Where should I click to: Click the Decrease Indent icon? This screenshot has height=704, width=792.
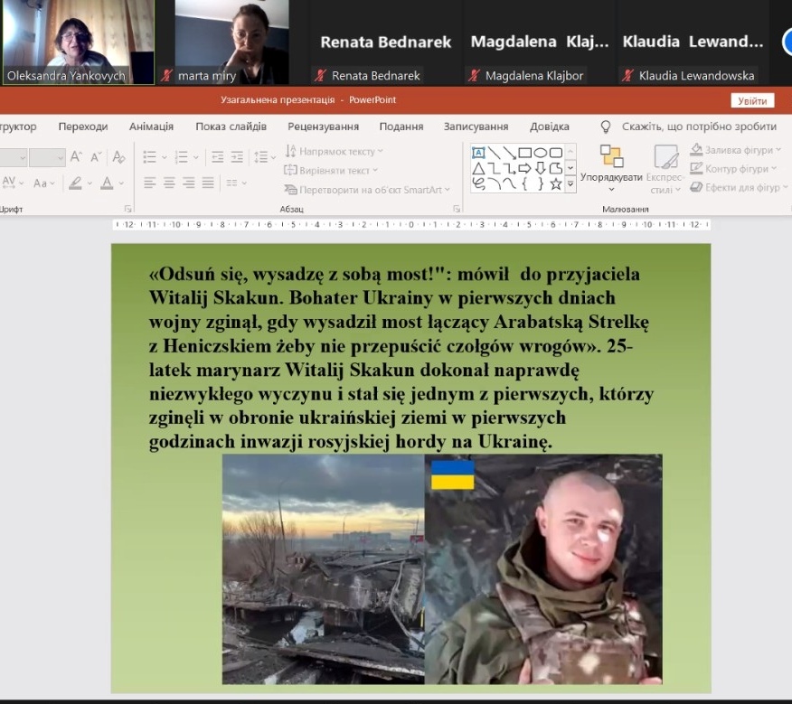(x=218, y=157)
